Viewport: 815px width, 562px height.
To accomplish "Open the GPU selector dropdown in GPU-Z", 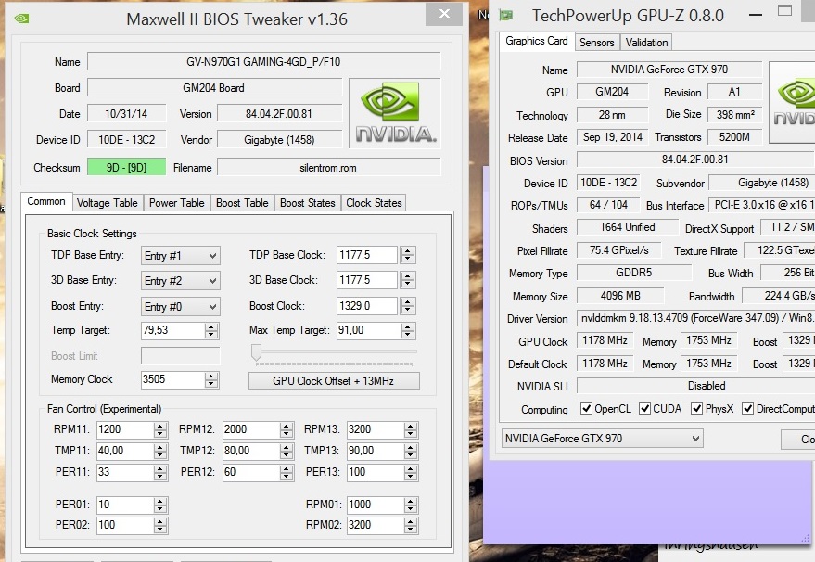I will point(602,439).
